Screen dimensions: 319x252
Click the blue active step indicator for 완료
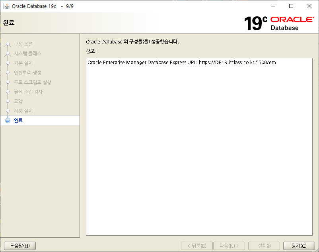pos(8,120)
